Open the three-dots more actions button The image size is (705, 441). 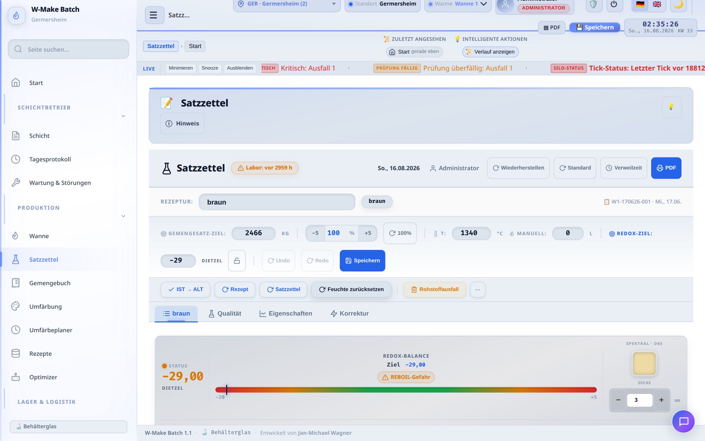coord(478,289)
